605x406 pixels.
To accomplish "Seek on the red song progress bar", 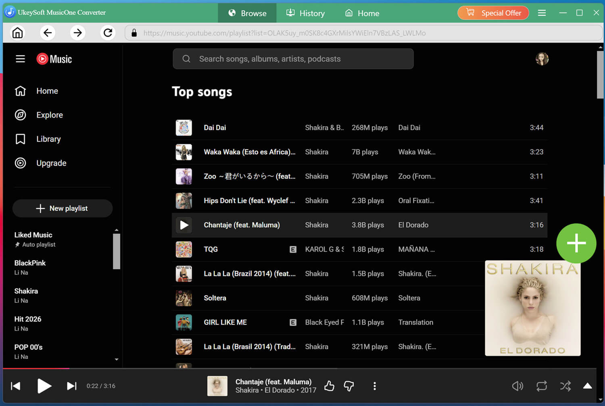I will pyautogui.click(x=36, y=369).
